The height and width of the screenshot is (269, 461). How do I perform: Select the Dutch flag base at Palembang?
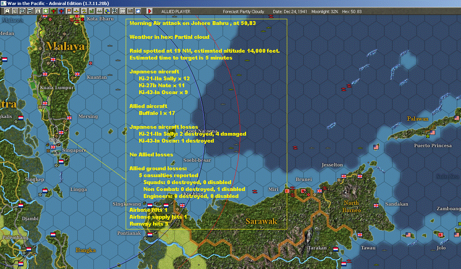coord(29,249)
